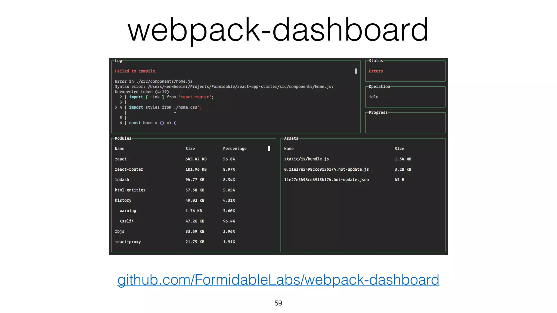
Task: Click the '43 B' asset size
Action: click(399, 180)
